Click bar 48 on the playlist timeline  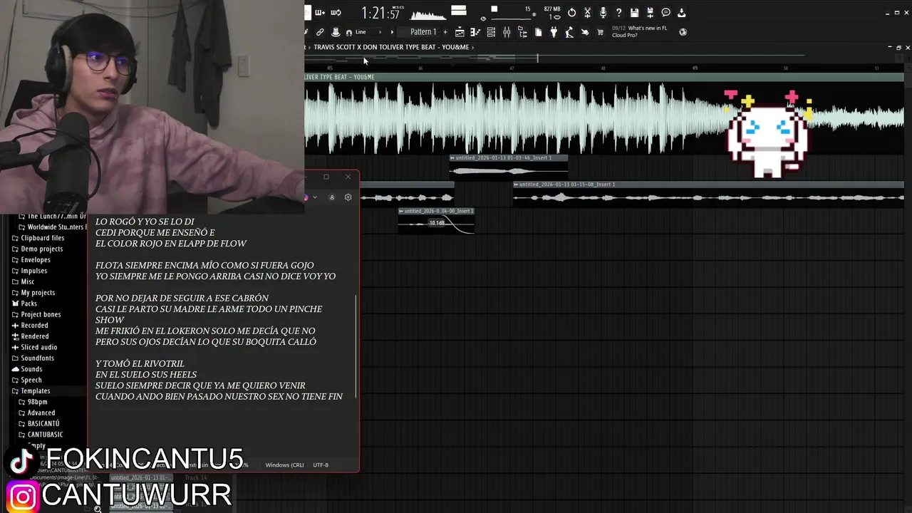(603, 68)
